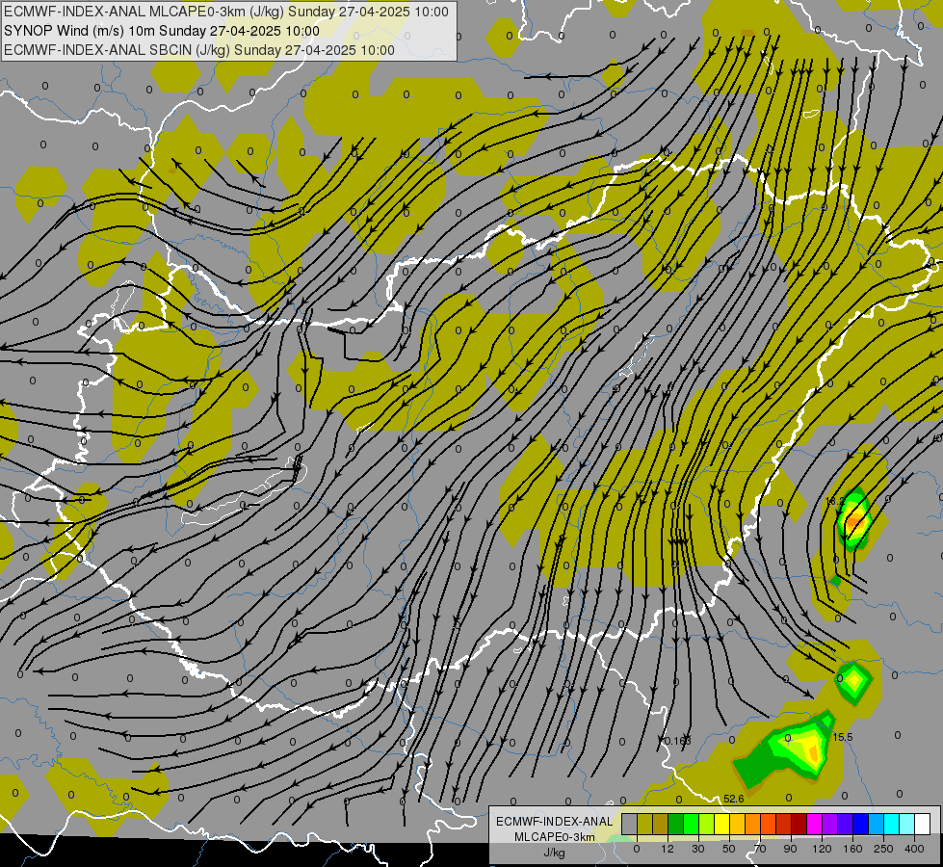Click the gray swatch in the legend
The image size is (943, 867).
coord(630,824)
